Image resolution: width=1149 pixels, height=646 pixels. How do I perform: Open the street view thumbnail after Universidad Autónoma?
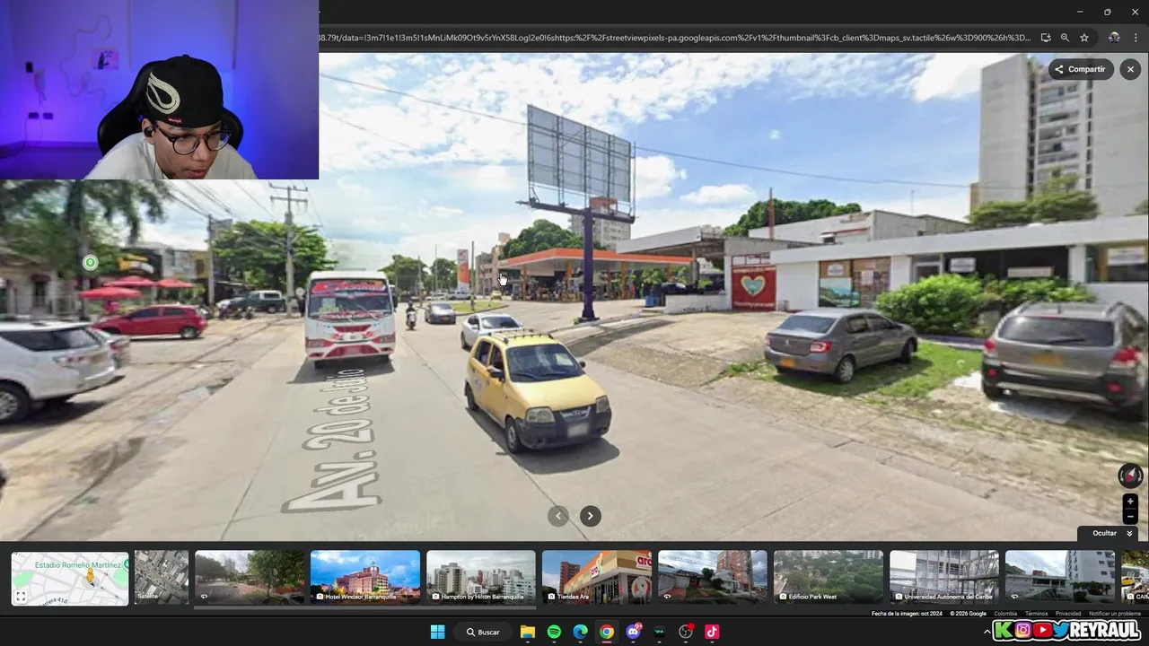(x=1060, y=576)
